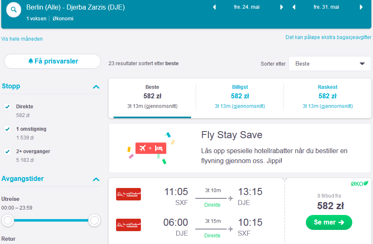Click Tunisair logo on outbound flight
Screen dimensions: 373x244
click(x=128, y=194)
